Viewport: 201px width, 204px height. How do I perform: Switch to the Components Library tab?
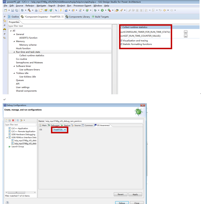tap(78, 17)
